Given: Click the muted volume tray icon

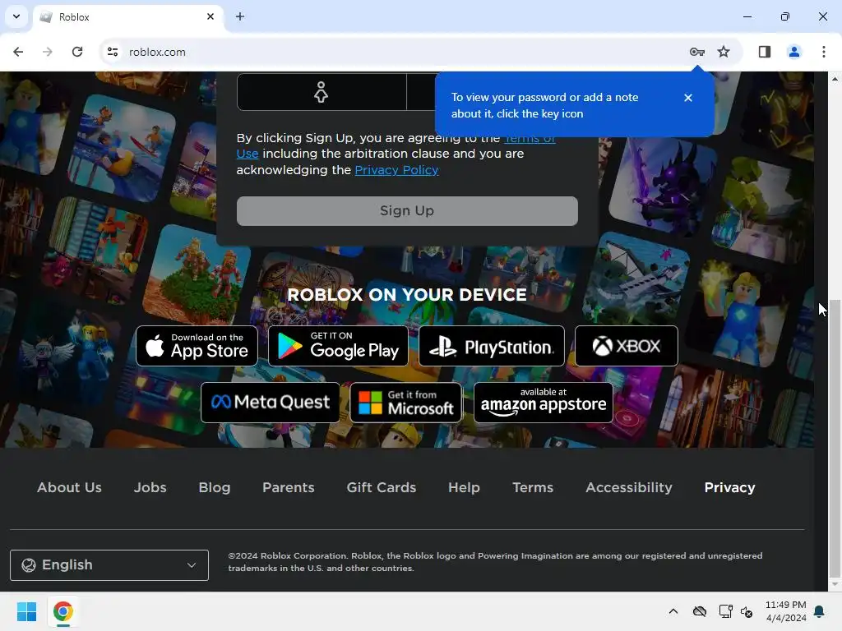Looking at the screenshot, I should [747, 611].
